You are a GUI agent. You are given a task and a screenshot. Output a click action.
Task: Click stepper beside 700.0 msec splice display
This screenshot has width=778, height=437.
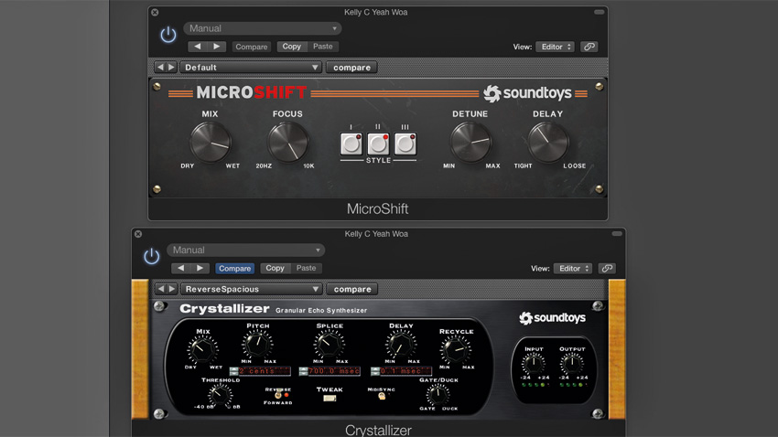pos(303,371)
